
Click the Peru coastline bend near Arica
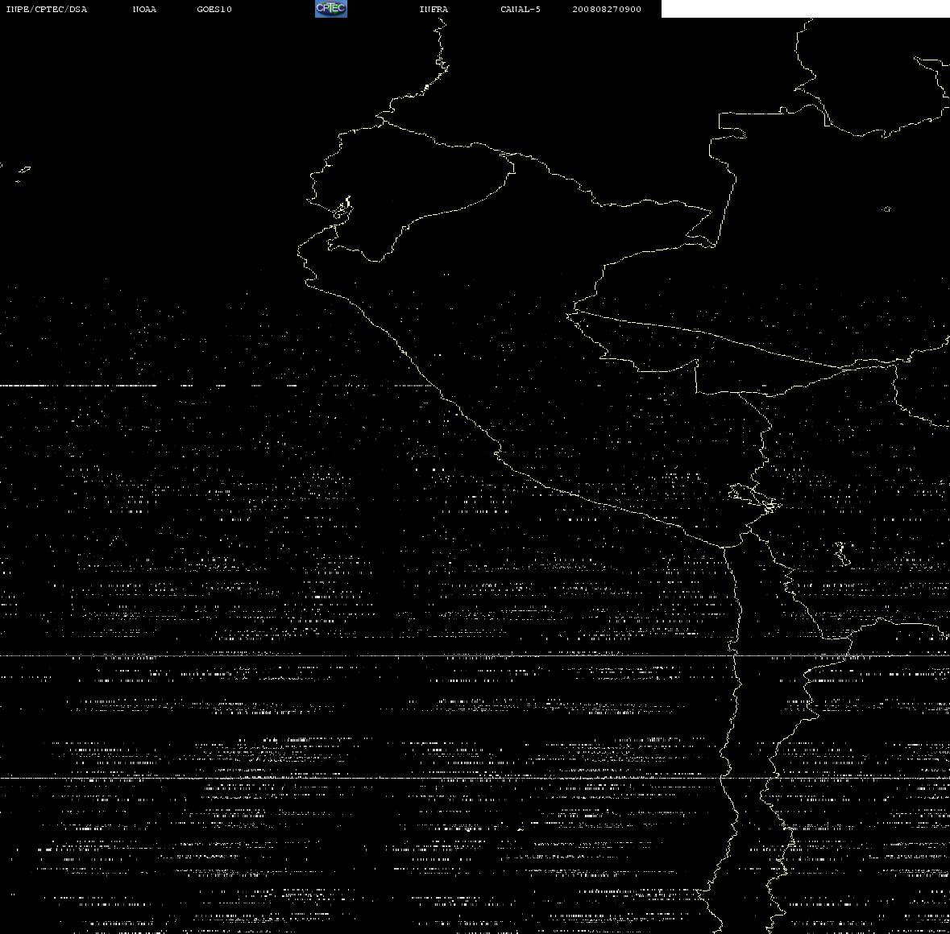click(727, 545)
